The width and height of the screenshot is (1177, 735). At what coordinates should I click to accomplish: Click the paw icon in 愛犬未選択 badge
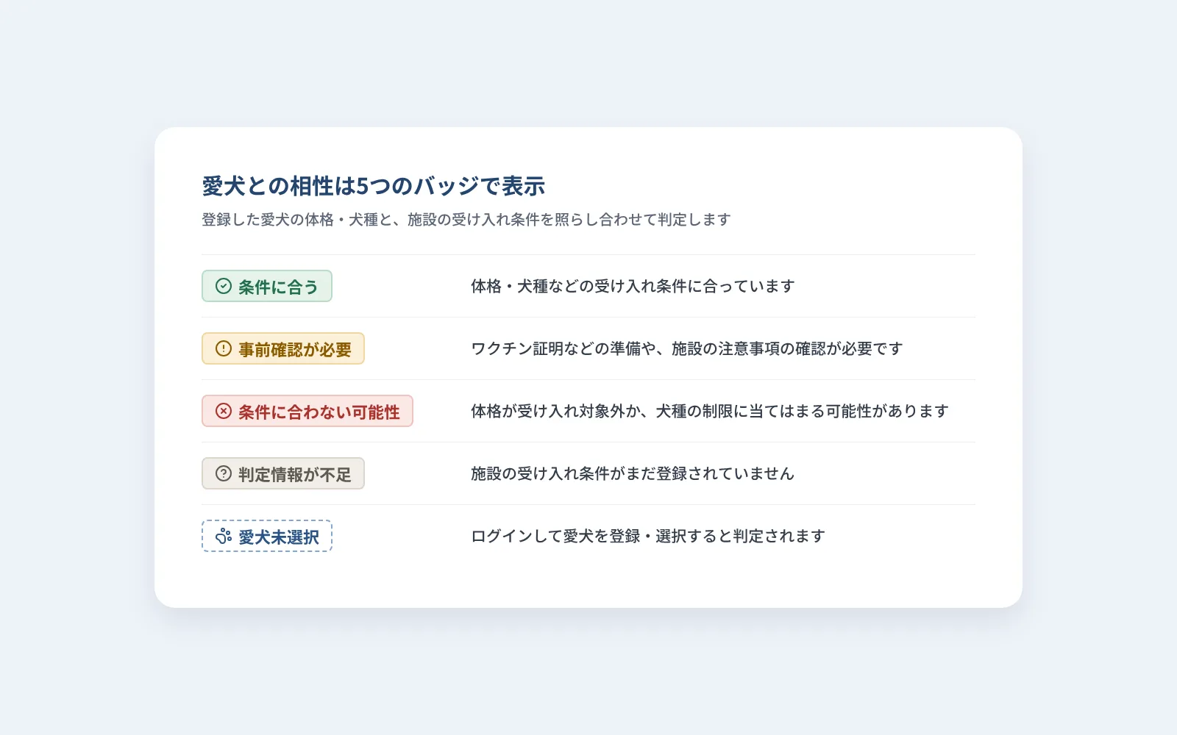tap(224, 536)
